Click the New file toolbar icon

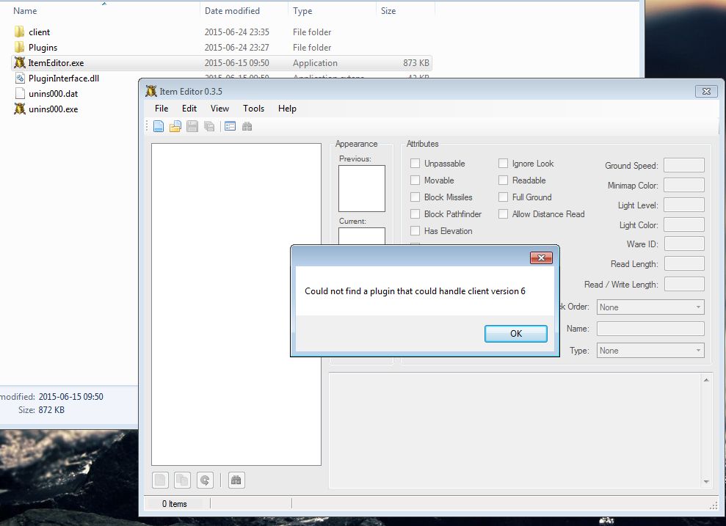159,126
